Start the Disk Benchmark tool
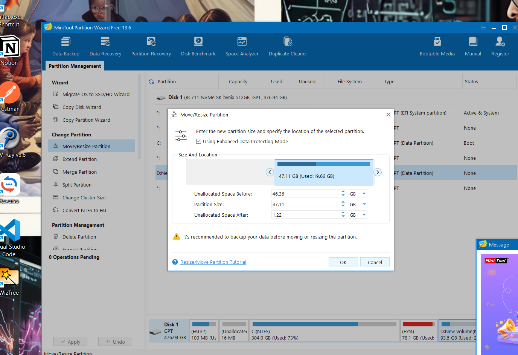Viewport: 518px width, 355px height. pyautogui.click(x=198, y=46)
